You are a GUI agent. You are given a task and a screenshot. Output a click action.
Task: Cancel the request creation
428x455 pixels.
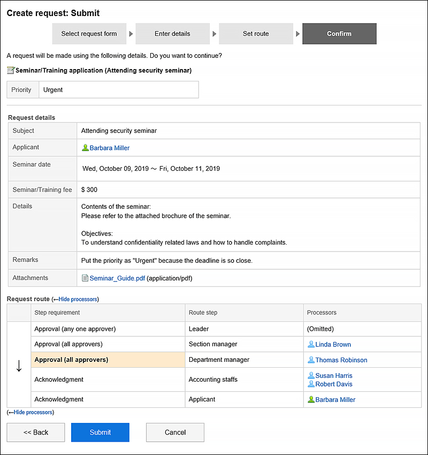coord(175,433)
